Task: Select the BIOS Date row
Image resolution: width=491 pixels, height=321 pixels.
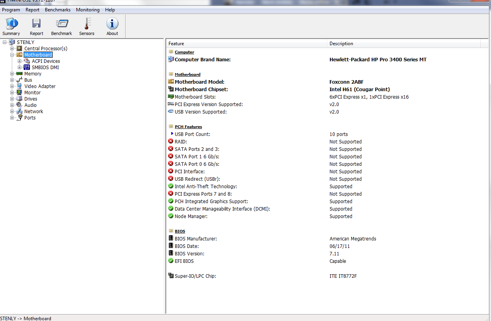Action: [328, 246]
